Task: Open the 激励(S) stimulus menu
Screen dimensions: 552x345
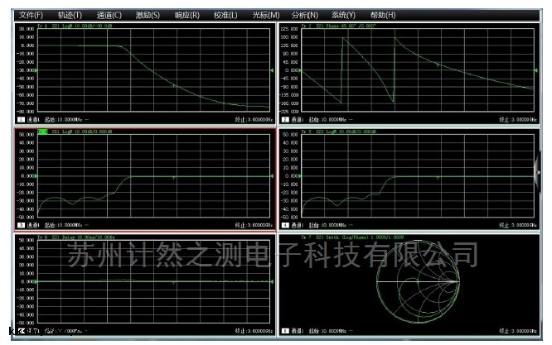Action: (x=148, y=15)
